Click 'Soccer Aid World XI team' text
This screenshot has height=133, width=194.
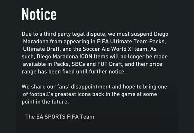point(115,49)
